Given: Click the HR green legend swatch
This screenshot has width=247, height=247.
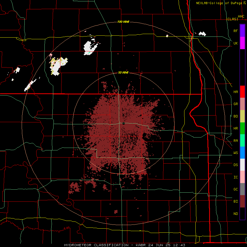Looking at the screenshot, I should point(242,128).
